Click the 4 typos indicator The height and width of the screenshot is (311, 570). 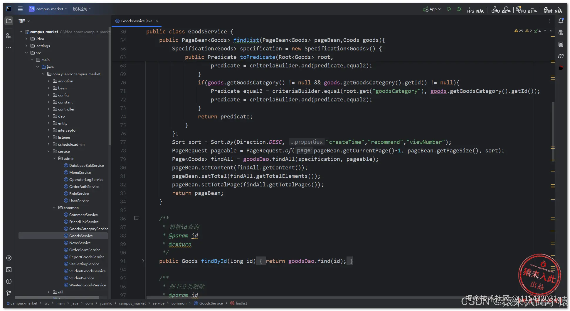(x=537, y=31)
